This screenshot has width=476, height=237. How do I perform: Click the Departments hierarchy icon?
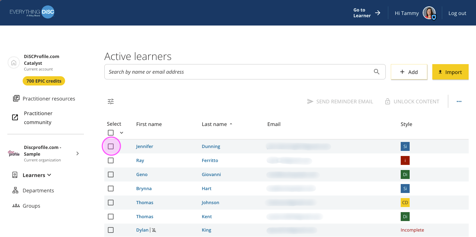click(x=15, y=190)
